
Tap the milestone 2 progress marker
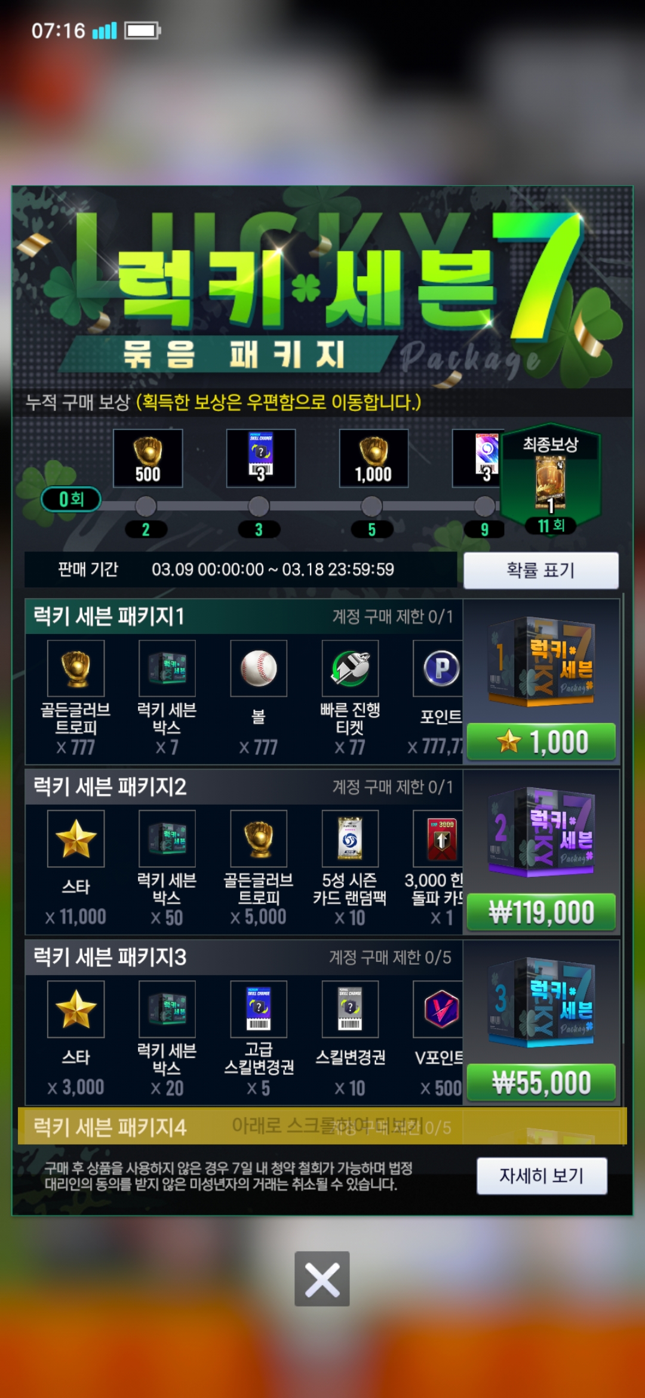pyautogui.click(x=146, y=507)
